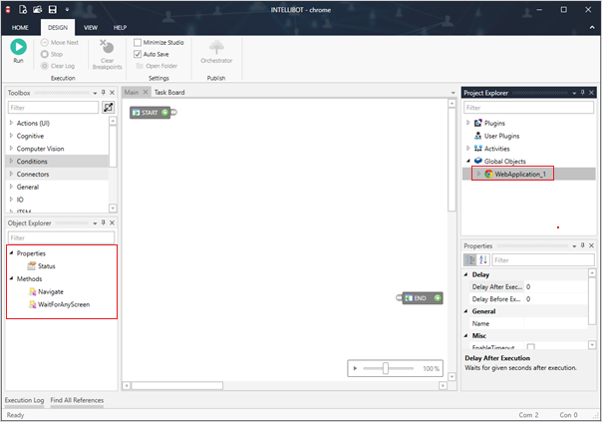This screenshot has height=422, width=602.
Task: Click the zoom slider handle
Action: click(x=385, y=368)
